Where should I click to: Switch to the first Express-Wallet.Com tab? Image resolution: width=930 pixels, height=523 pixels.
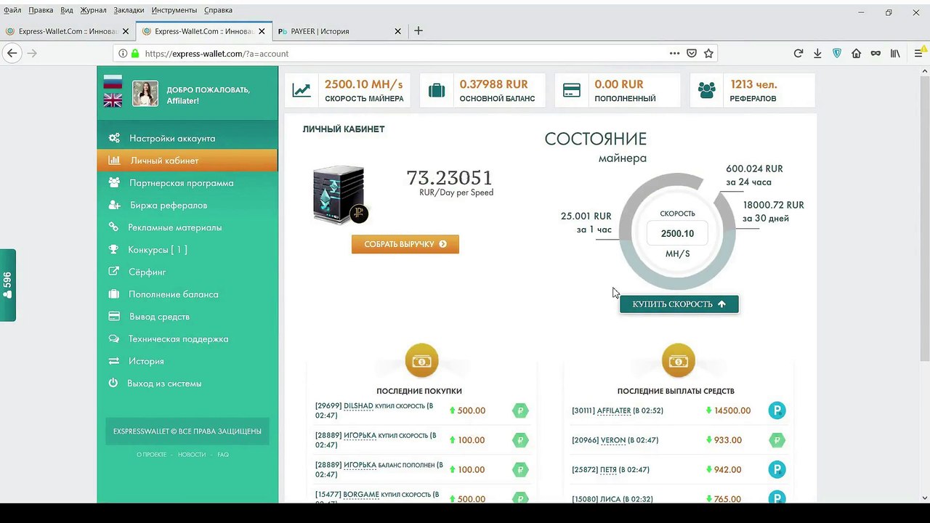tap(67, 31)
